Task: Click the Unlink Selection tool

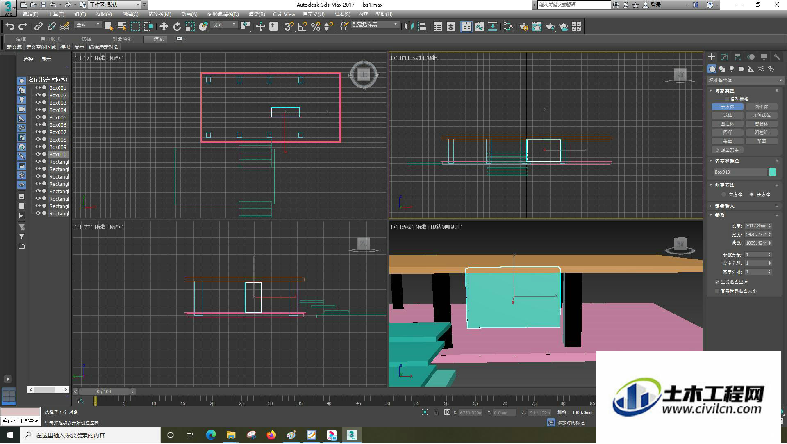Action: (x=51, y=27)
